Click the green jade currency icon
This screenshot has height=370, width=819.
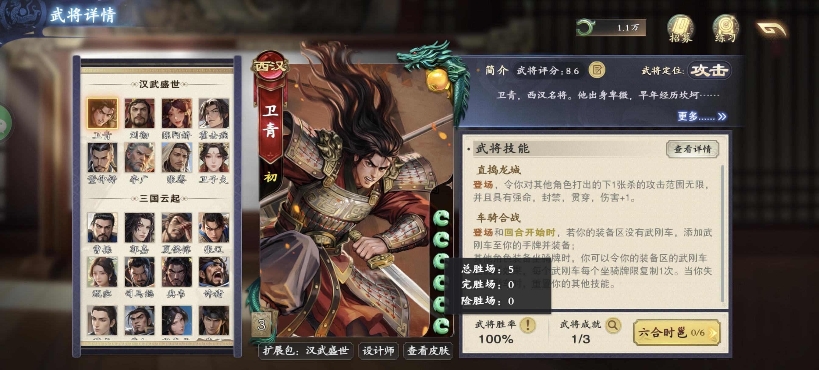(585, 27)
